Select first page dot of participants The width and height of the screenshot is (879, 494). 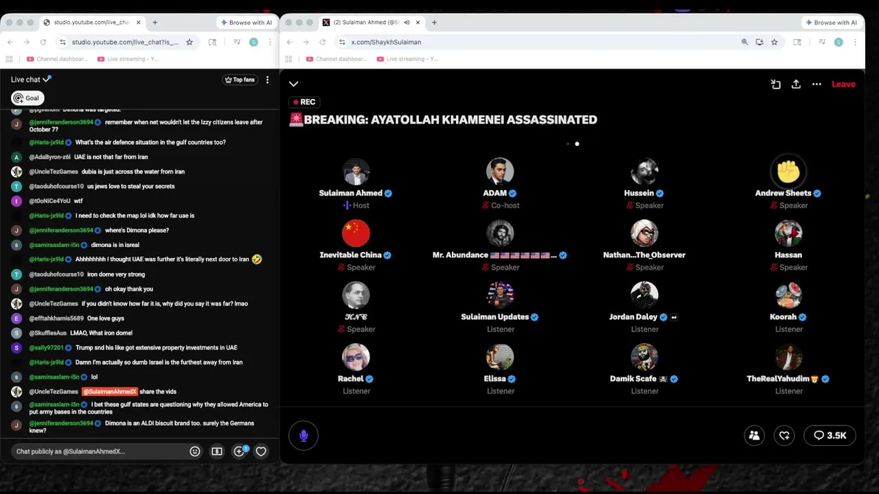(568, 144)
